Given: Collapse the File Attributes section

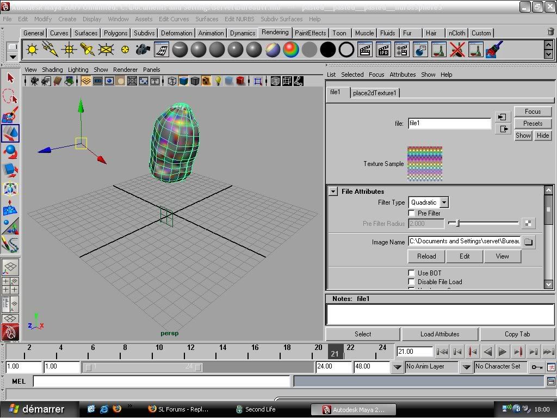Looking at the screenshot, I should coord(333,192).
